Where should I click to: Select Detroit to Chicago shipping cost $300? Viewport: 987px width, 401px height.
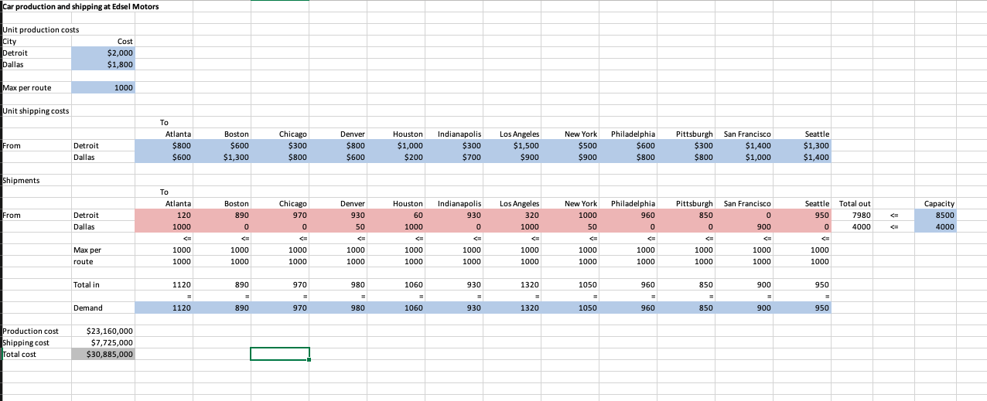pos(280,145)
